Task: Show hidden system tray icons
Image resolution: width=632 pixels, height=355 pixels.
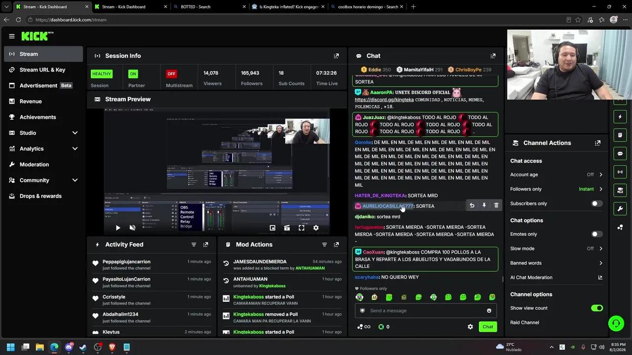Action: [x=552, y=347]
